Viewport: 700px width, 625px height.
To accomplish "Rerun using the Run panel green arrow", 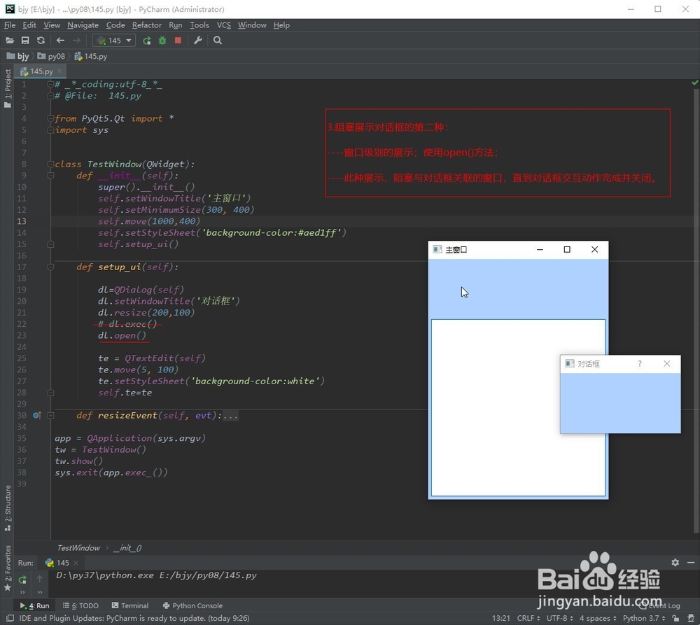I will [22, 580].
